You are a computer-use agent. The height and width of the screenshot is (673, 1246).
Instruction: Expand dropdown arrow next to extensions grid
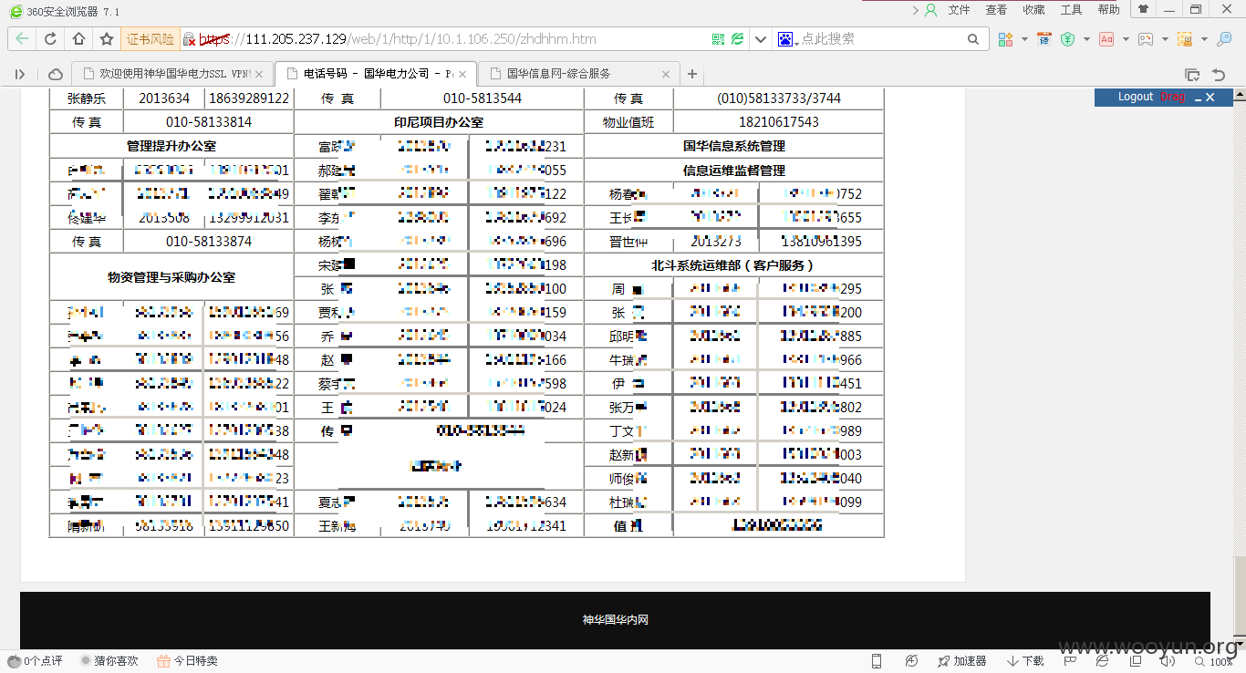1024,39
